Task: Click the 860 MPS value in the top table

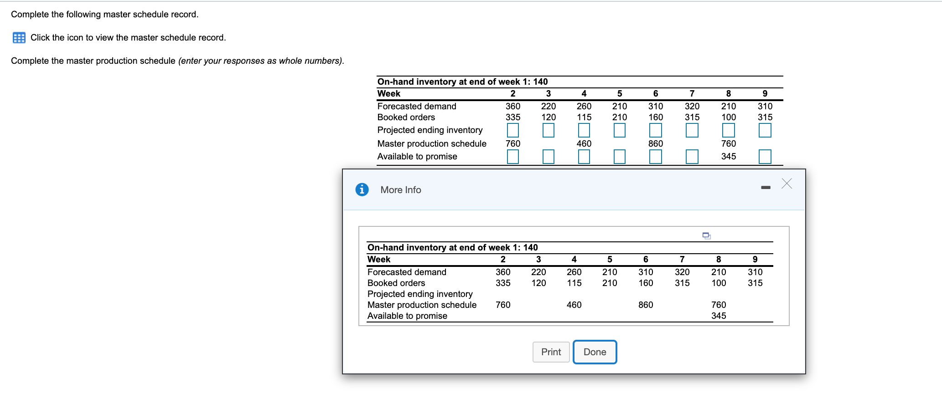Action: 656,143
